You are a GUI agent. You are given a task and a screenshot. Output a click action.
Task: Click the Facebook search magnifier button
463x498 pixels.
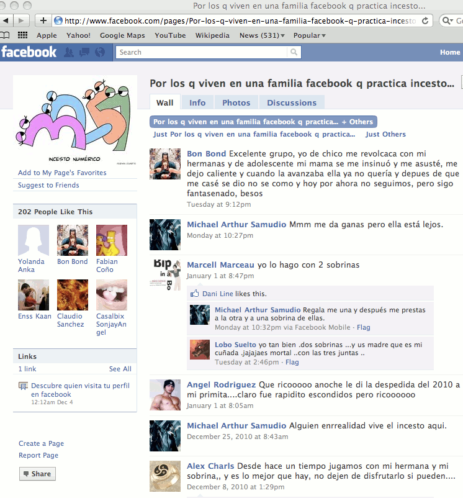[294, 52]
